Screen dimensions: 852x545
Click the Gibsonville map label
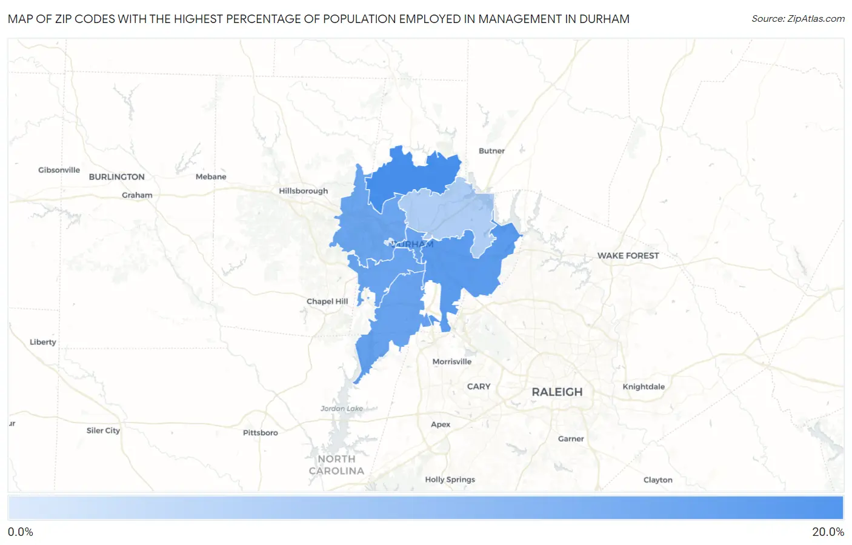(59, 170)
